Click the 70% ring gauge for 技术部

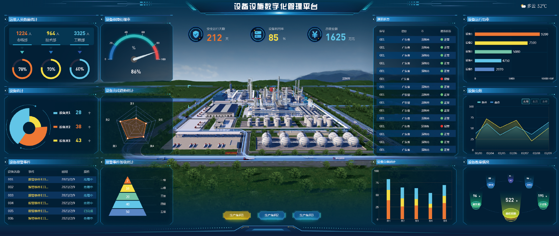51,69
